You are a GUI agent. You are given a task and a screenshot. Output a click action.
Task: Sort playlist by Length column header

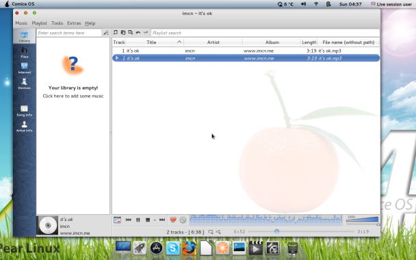pyautogui.click(x=309, y=42)
